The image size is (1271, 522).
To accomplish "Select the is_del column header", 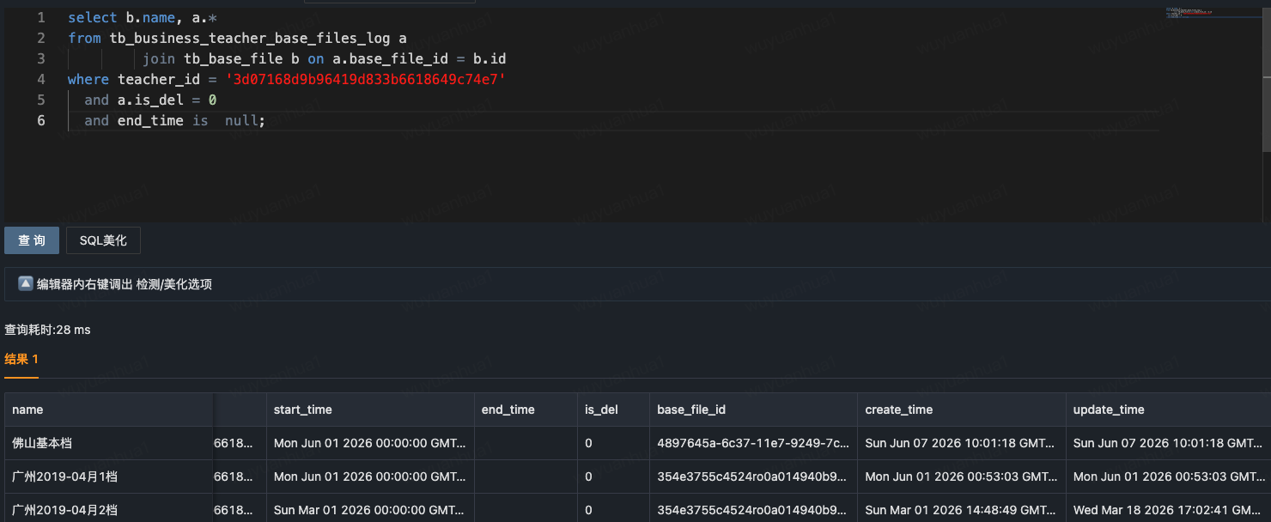I will pyautogui.click(x=613, y=410).
